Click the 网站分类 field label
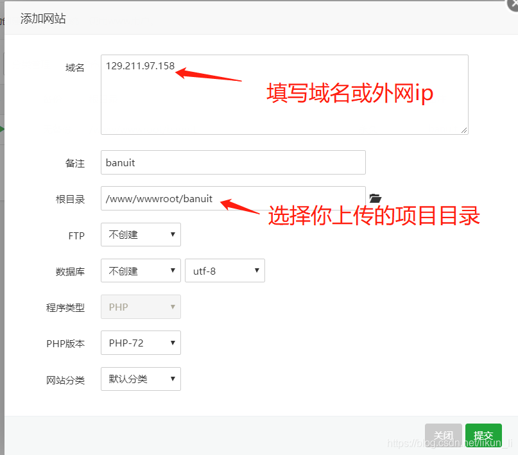Viewport: 518px width, 455px height. pyautogui.click(x=65, y=380)
